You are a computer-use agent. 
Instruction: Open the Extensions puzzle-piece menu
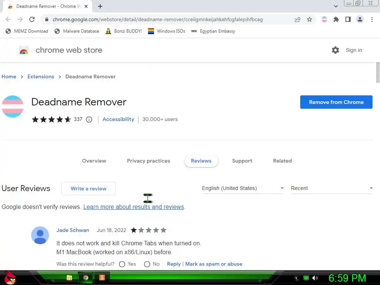336,19
